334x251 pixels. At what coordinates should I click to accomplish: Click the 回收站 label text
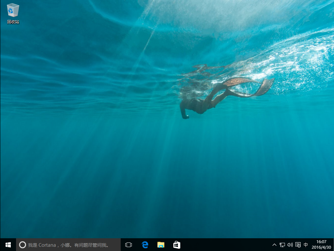click(x=13, y=22)
